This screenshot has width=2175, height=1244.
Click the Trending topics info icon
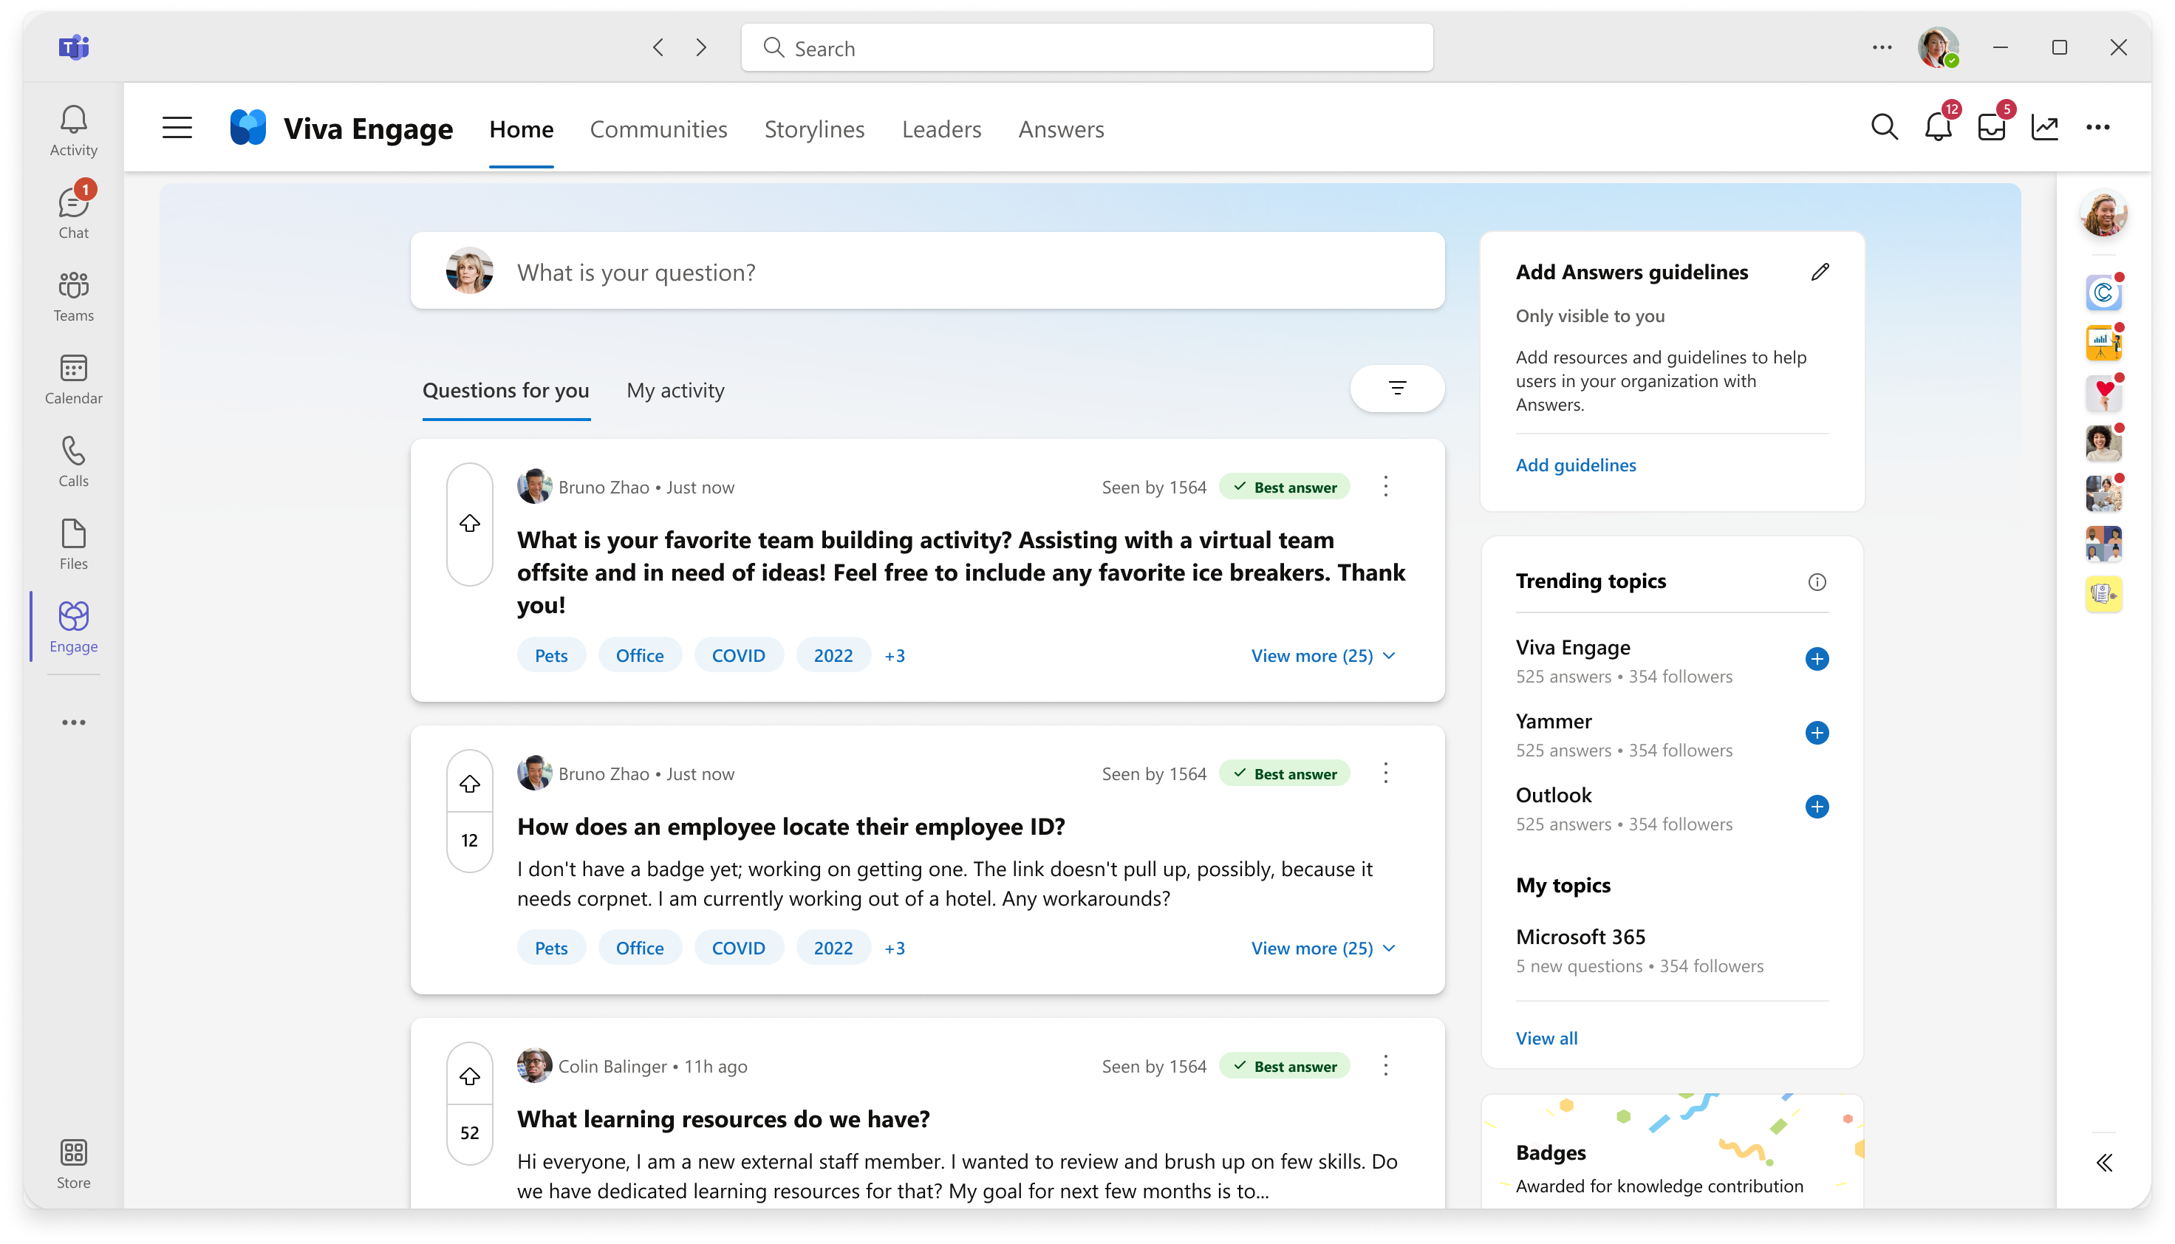[x=1817, y=582]
